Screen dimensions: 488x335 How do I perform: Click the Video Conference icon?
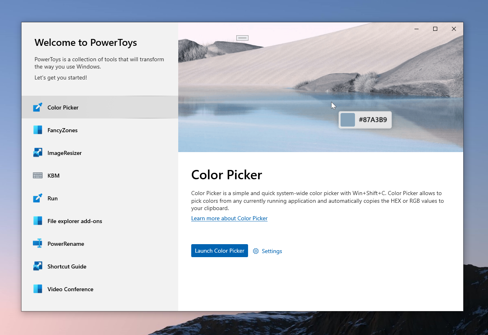pyautogui.click(x=38, y=289)
